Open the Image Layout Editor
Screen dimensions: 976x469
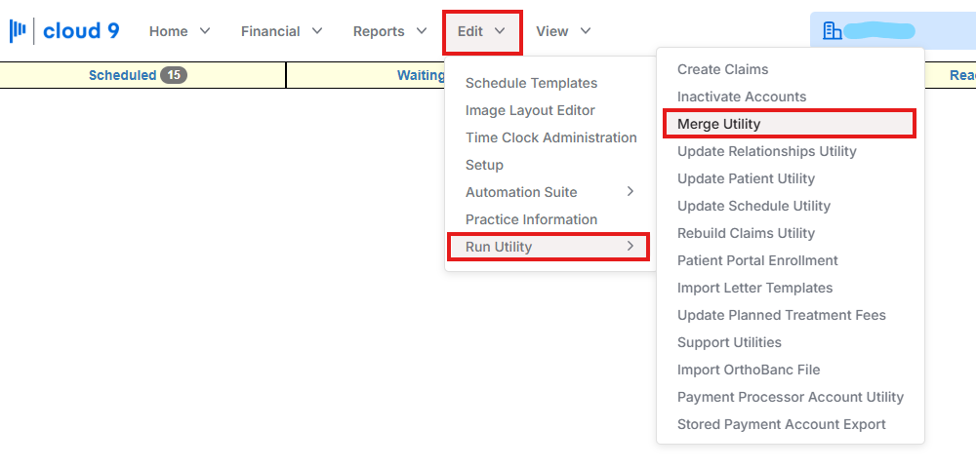530,110
